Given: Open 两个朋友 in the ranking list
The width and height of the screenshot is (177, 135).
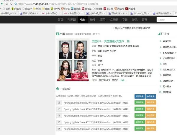Looking at the screenshot, I should point(167,87).
